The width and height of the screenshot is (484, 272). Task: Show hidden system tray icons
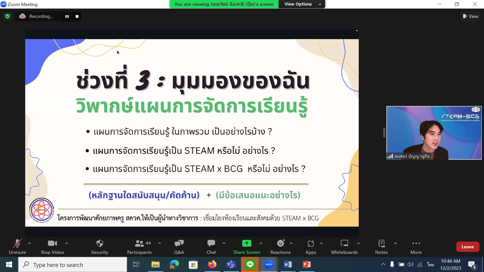[x=383, y=264]
